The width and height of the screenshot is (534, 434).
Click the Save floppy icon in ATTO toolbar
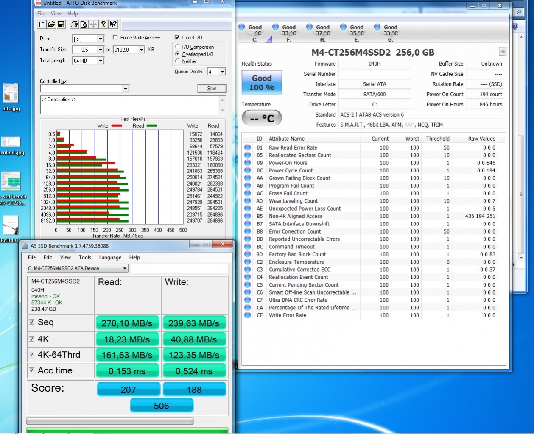(x=61, y=25)
